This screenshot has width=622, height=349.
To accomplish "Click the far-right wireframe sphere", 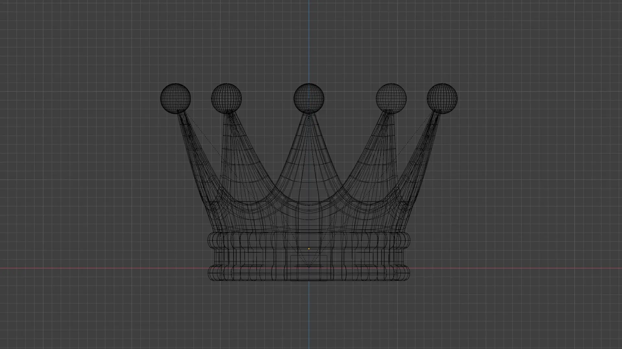I will click(x=442, y=98).
